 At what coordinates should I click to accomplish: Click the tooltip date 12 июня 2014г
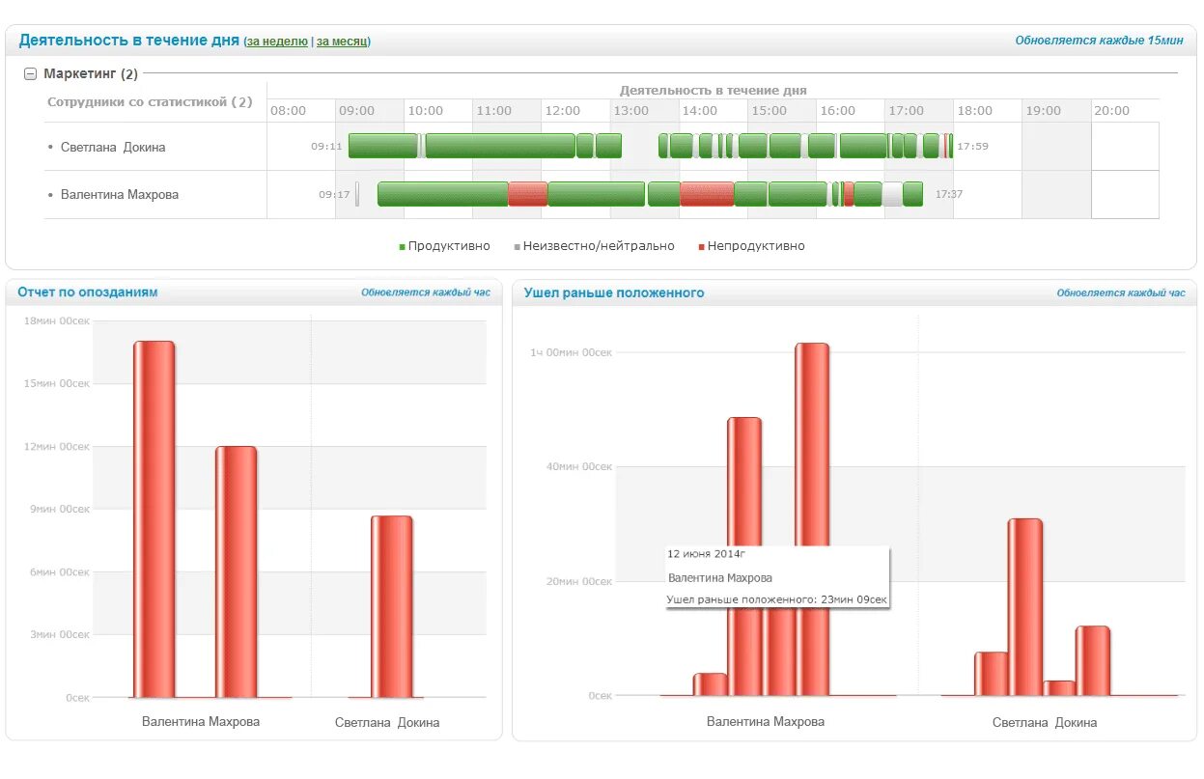point(707,554)
